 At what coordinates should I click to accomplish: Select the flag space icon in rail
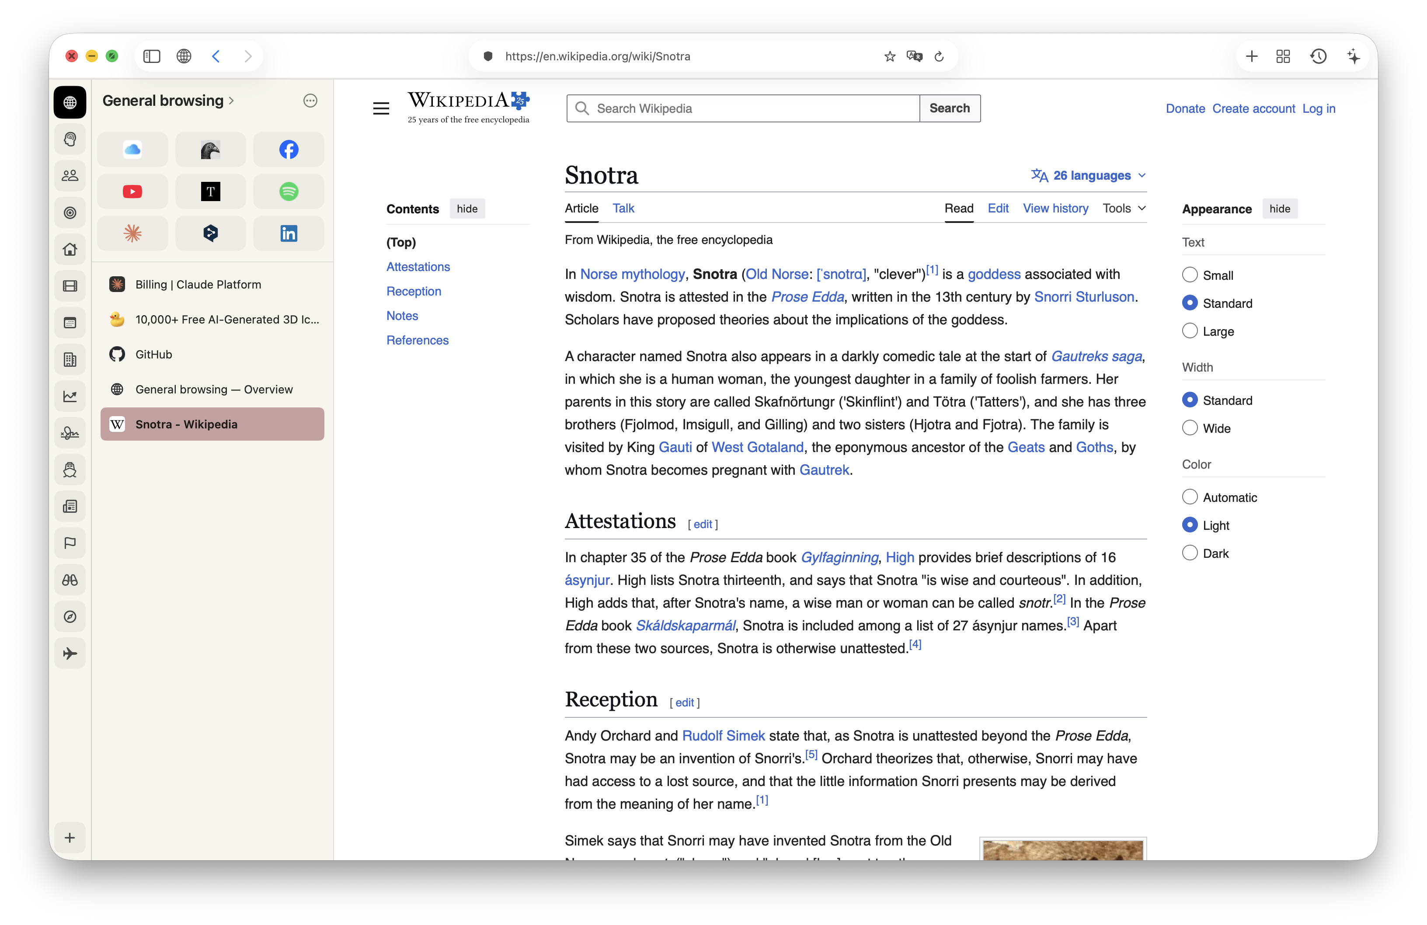[x=70, y=543]
